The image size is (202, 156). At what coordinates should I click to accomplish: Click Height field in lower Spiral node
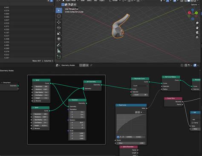[x=40, y=125]
